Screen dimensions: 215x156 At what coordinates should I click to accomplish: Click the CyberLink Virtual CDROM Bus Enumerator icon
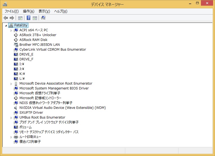point(16,50)
